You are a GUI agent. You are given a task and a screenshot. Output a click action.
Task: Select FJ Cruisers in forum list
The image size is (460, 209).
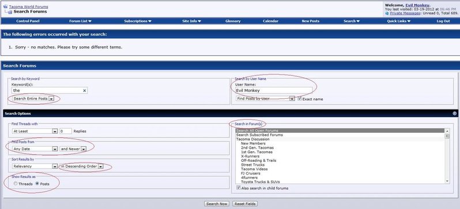(340, 173)
